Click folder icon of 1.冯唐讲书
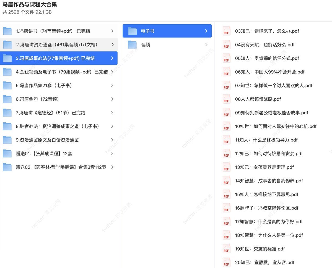The image size is (332, 268). (x=7, y=31)
